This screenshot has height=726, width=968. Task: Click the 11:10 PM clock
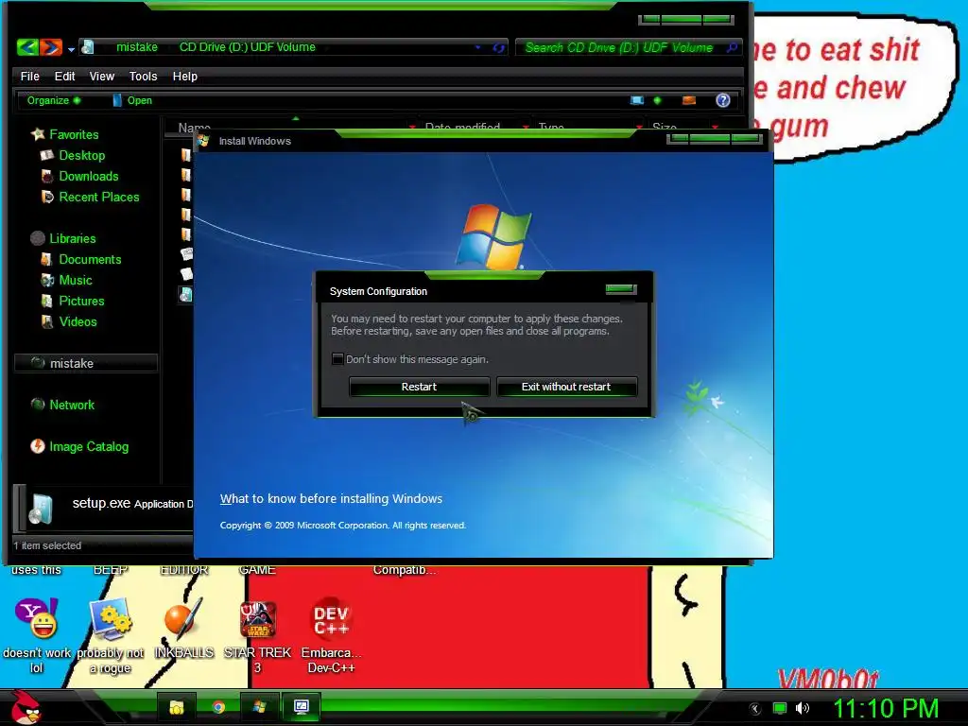click(886, 709)
